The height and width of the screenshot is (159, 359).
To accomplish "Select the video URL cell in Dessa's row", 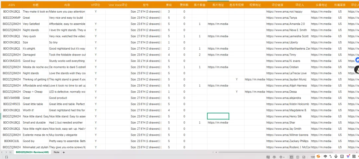I will 255,92.
